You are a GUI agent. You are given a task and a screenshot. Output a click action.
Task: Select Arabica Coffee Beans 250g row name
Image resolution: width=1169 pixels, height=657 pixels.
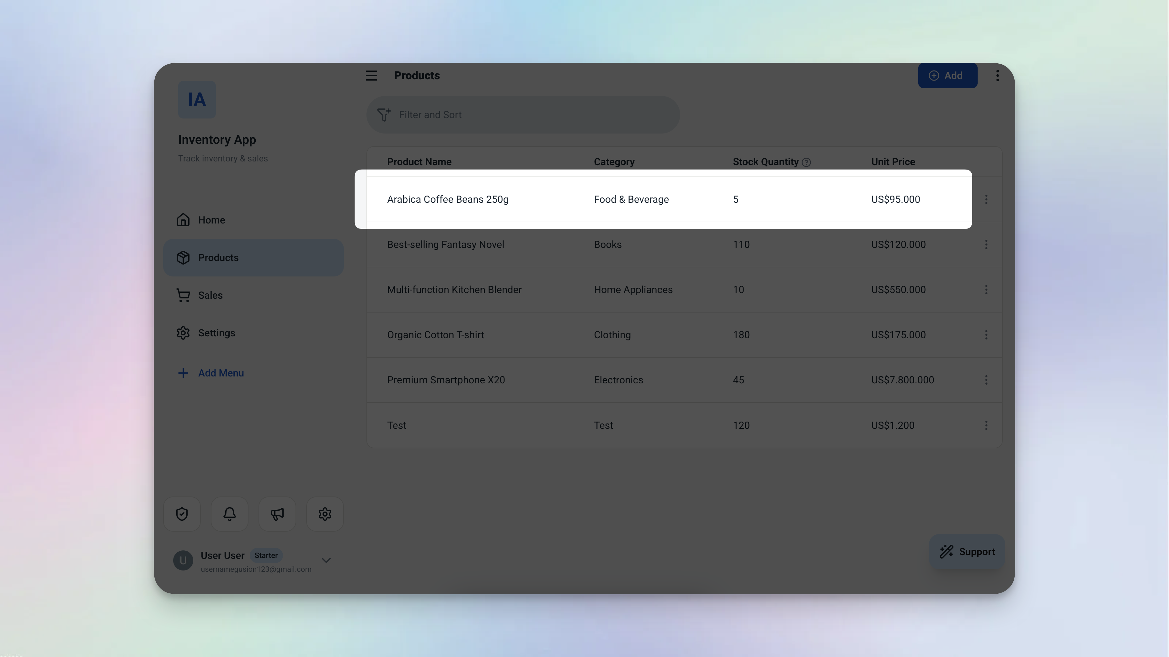pos(447,199)
